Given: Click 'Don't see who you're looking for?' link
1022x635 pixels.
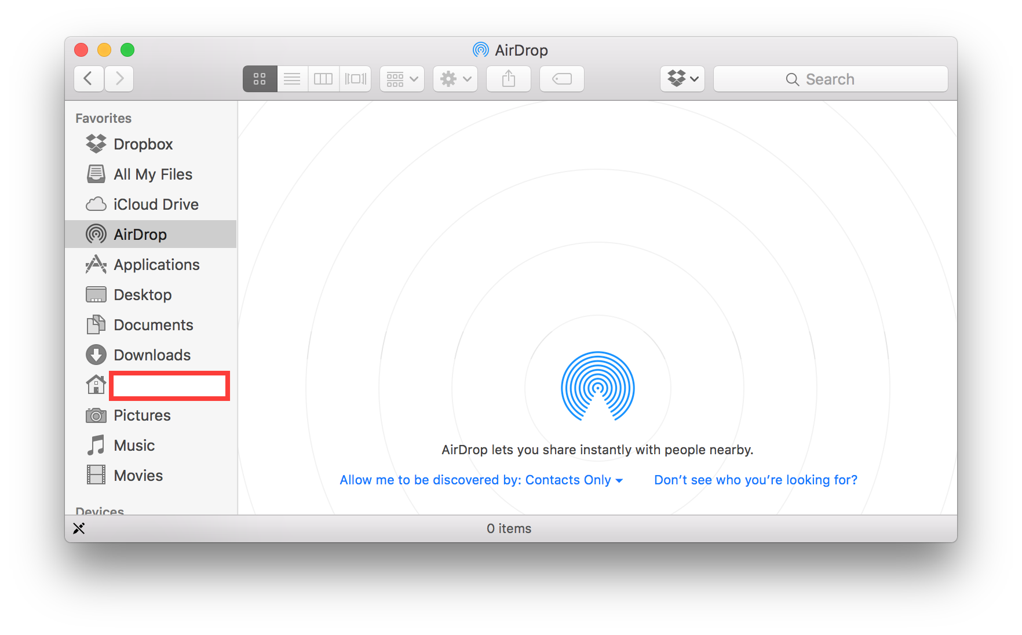Looking at the screenshot, I should tap(755, 480).
